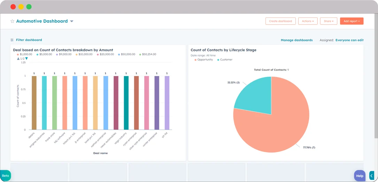
Task: Click Everyone can edit assignment link
Action: pyautogui.click(x=349, y=40)
